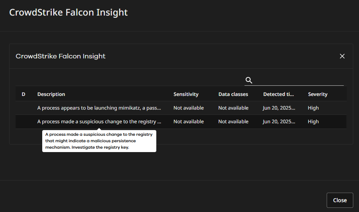
Task: Select the mimikatz process description row
Action: (99, 108)
